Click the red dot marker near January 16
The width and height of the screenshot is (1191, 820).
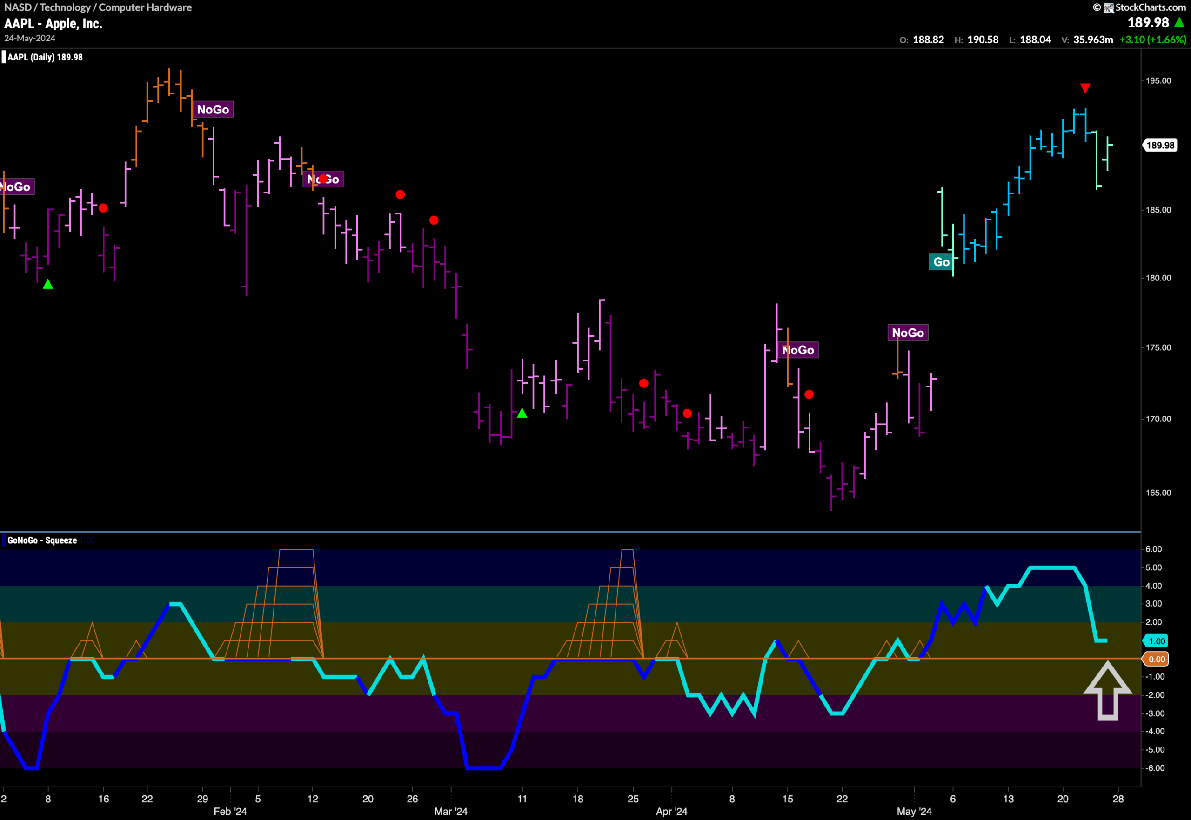(103, 208)
